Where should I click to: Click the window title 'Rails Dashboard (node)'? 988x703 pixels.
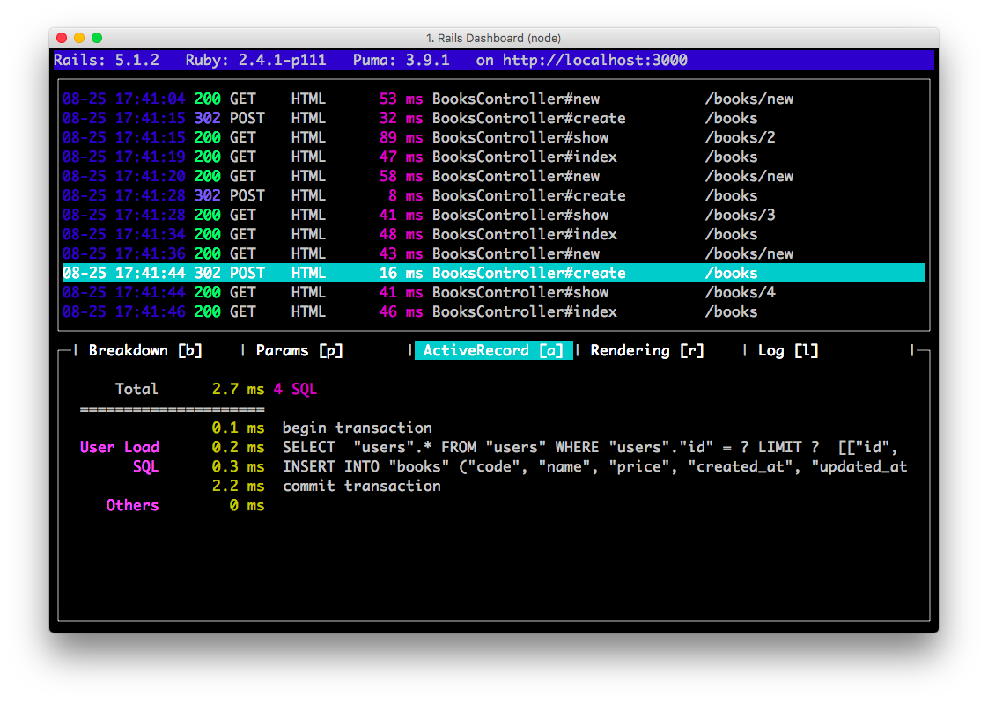493,39
